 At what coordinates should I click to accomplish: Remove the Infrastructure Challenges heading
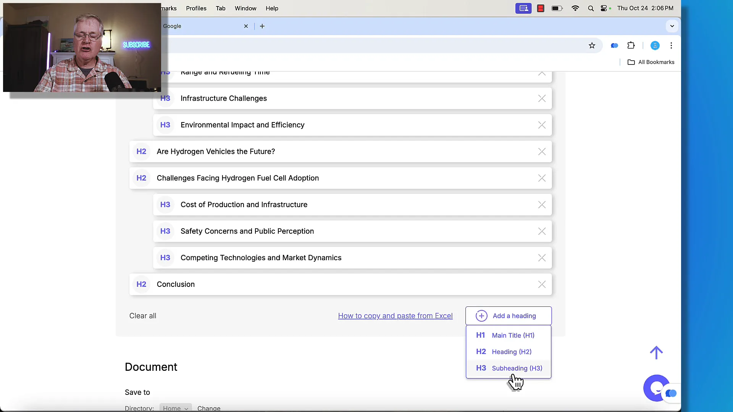pyautogui.click(x=542, y=98)
